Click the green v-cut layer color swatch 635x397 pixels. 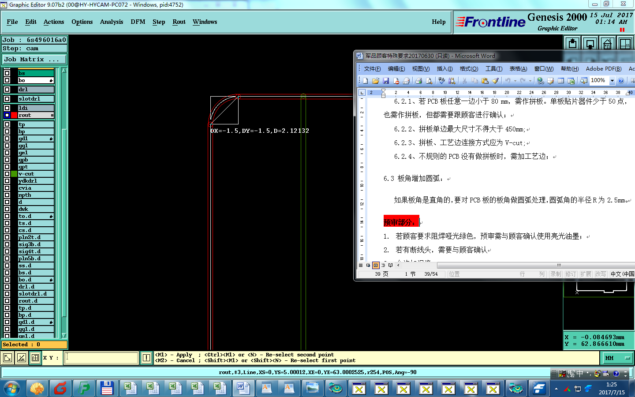tap(14, 174)
